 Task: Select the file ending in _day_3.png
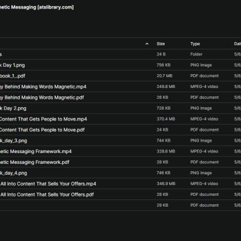pos(13,140)
